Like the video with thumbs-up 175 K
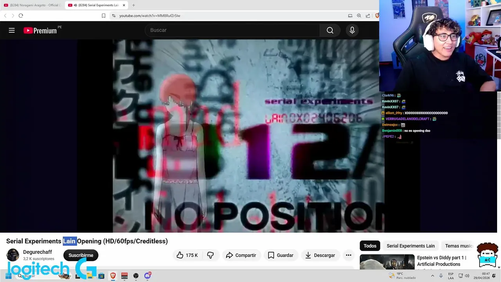The height and width of the screenshot is (282, 501). 187,255
